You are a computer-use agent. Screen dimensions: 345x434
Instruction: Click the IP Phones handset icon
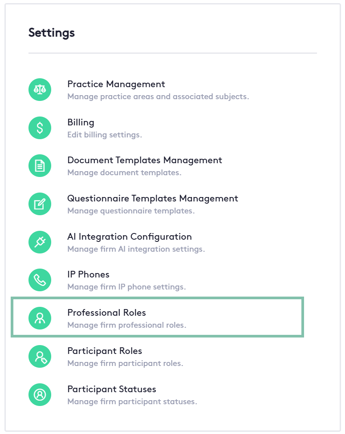click(40, 280)
